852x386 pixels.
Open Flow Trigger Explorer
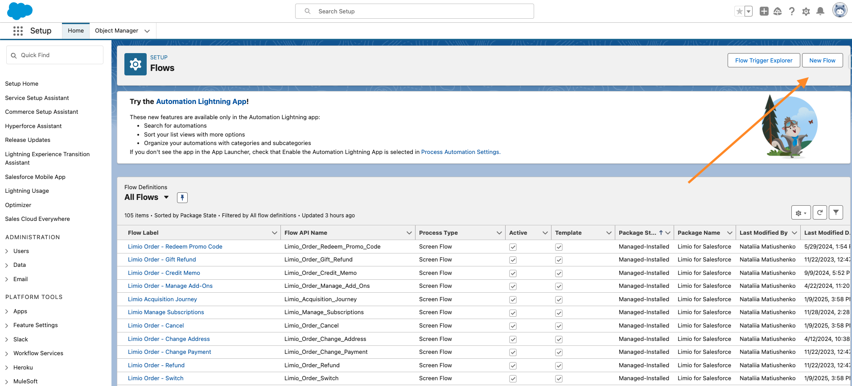(764, 60)
